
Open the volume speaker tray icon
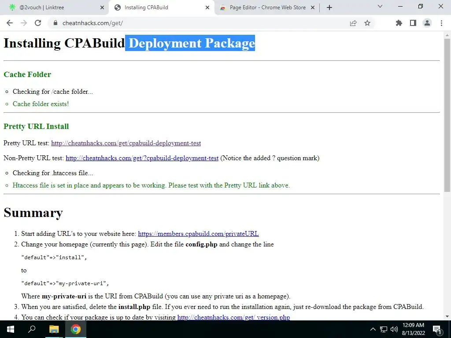[x=394, y=329]
